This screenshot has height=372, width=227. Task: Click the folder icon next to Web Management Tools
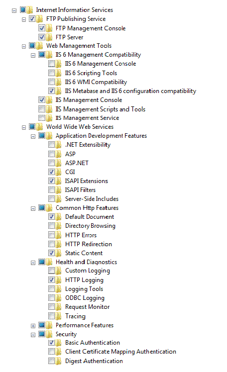[x=39, y=46]
